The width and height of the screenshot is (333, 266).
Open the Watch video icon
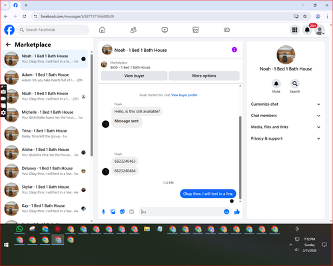pyautogui.click(x=165, y=30)
